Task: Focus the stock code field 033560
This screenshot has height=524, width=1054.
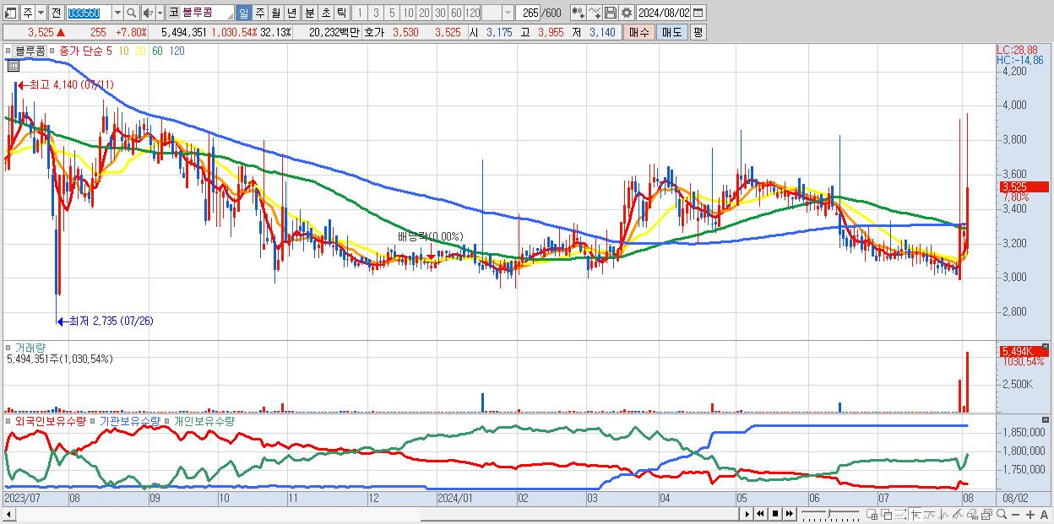Action: [x=88, y=13]
